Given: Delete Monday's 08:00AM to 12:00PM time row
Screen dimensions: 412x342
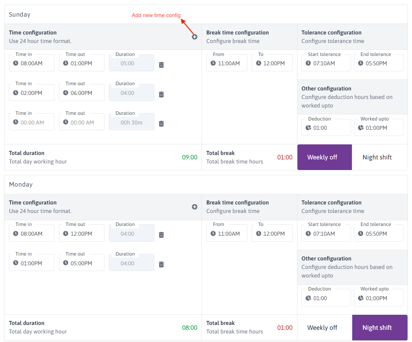Looking at the screenshot, I should pos(161,235).
